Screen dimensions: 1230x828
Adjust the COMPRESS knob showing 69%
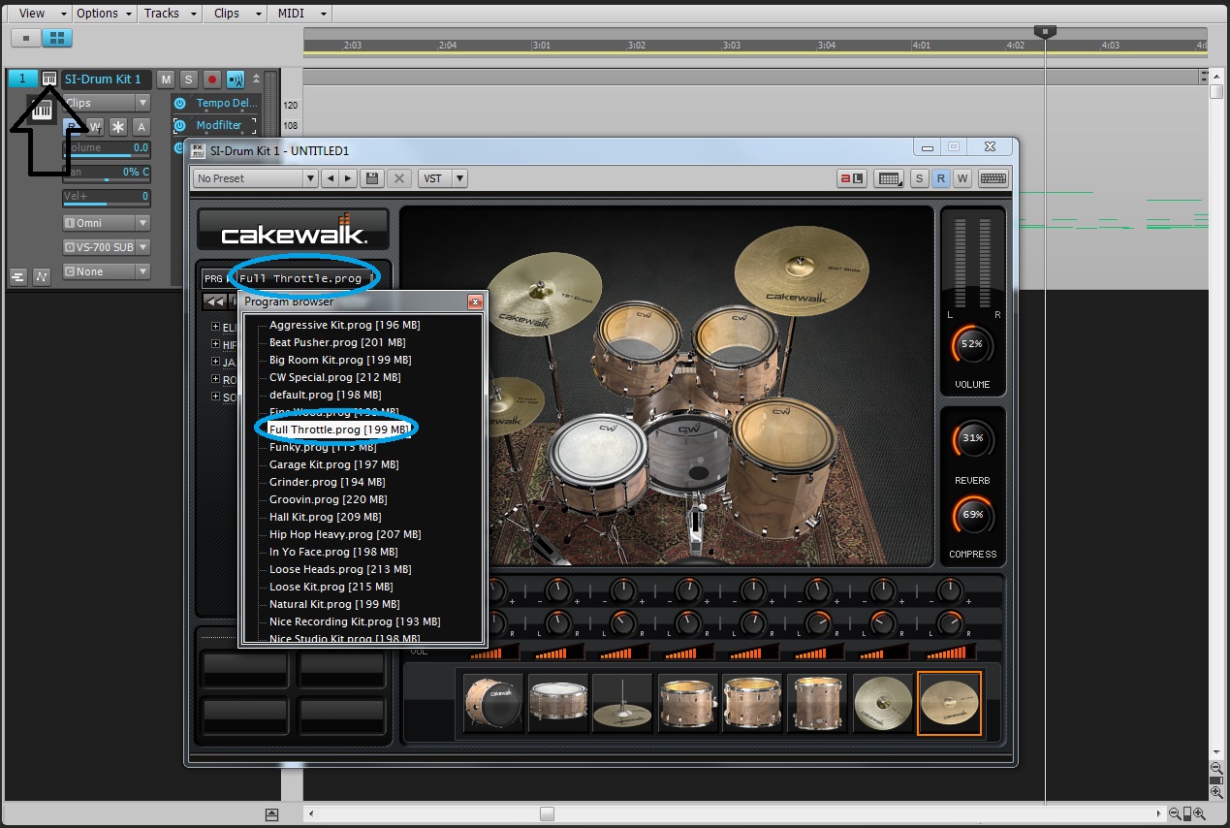(x=971, y=514)
